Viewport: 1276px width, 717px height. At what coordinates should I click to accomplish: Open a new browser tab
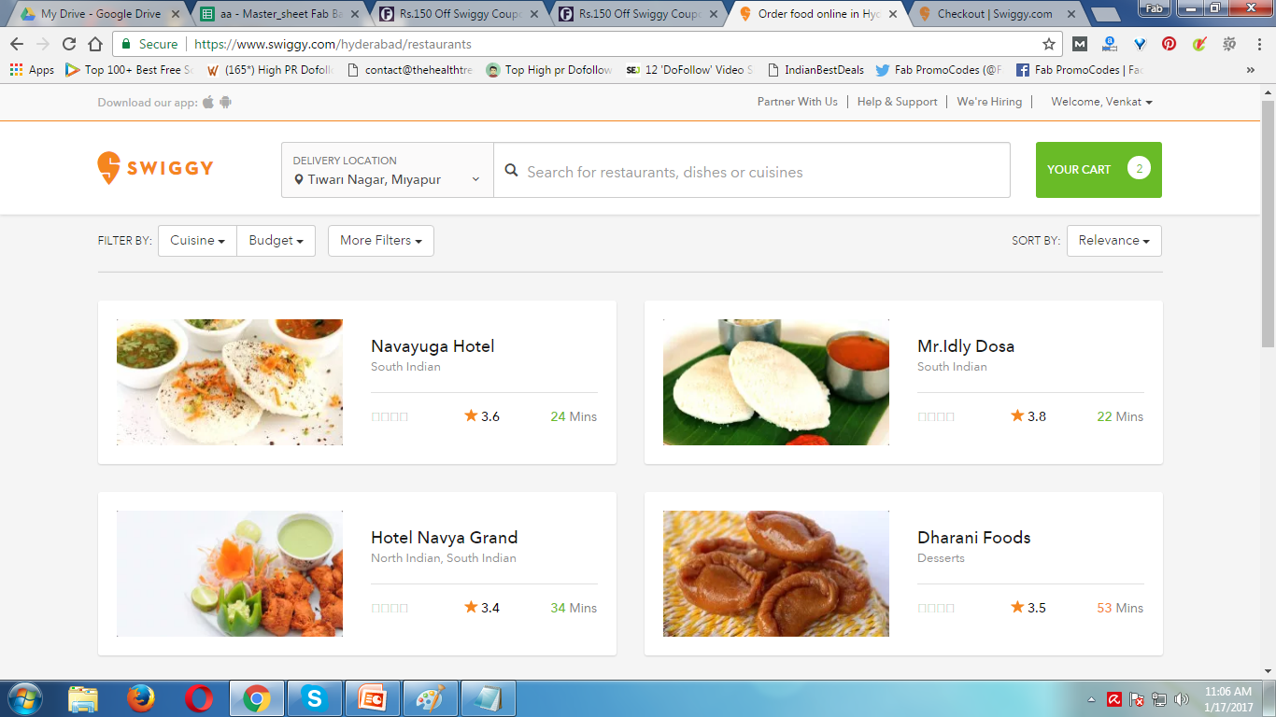click(x=1106, y=15)
